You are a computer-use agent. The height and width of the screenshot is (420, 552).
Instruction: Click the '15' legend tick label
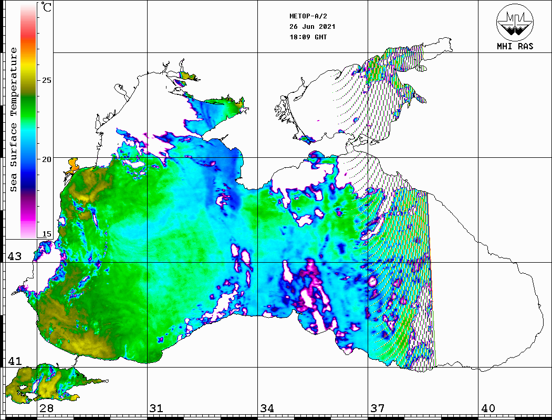[x=46, y=234]
